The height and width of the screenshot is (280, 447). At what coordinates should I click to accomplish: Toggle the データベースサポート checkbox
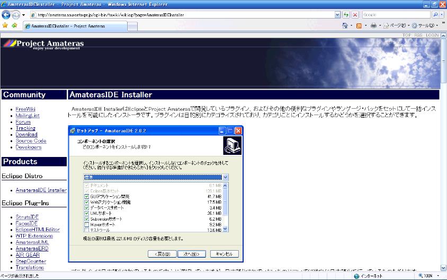87,208
